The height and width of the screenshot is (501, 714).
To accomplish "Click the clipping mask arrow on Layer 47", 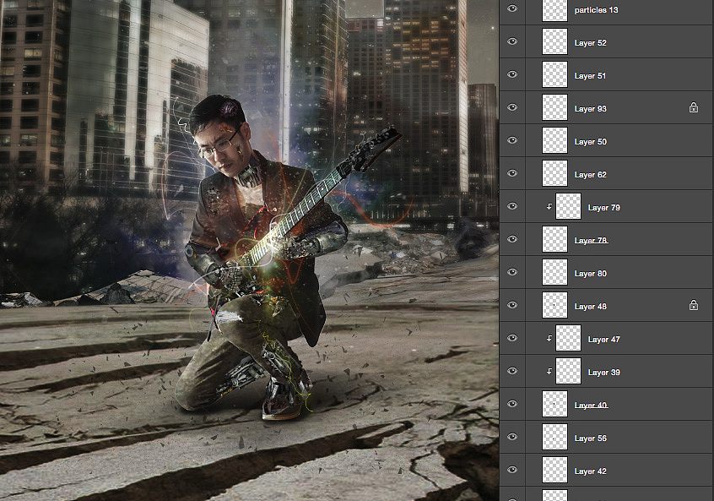I will [549, 338].
